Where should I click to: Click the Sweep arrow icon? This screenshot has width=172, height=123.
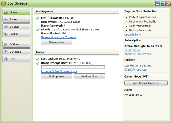coord(6,20)
